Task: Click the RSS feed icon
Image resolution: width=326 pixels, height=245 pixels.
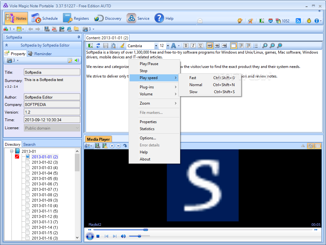Action: 298,21
